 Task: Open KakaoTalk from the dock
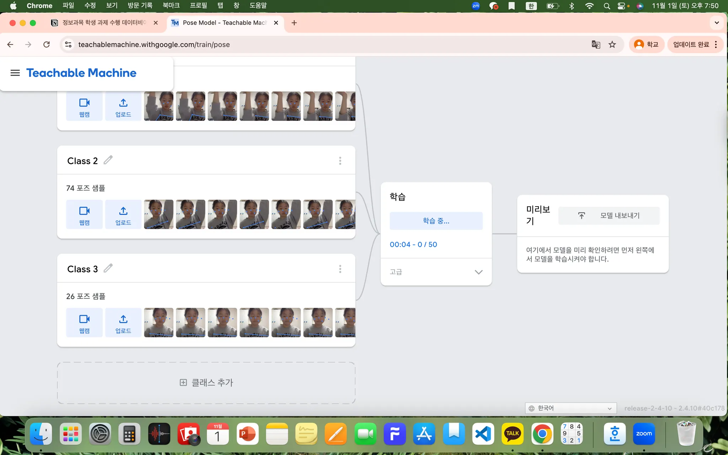click(x=512, y=434)
